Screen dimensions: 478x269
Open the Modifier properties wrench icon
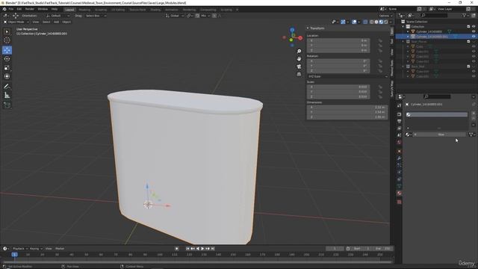399,158
